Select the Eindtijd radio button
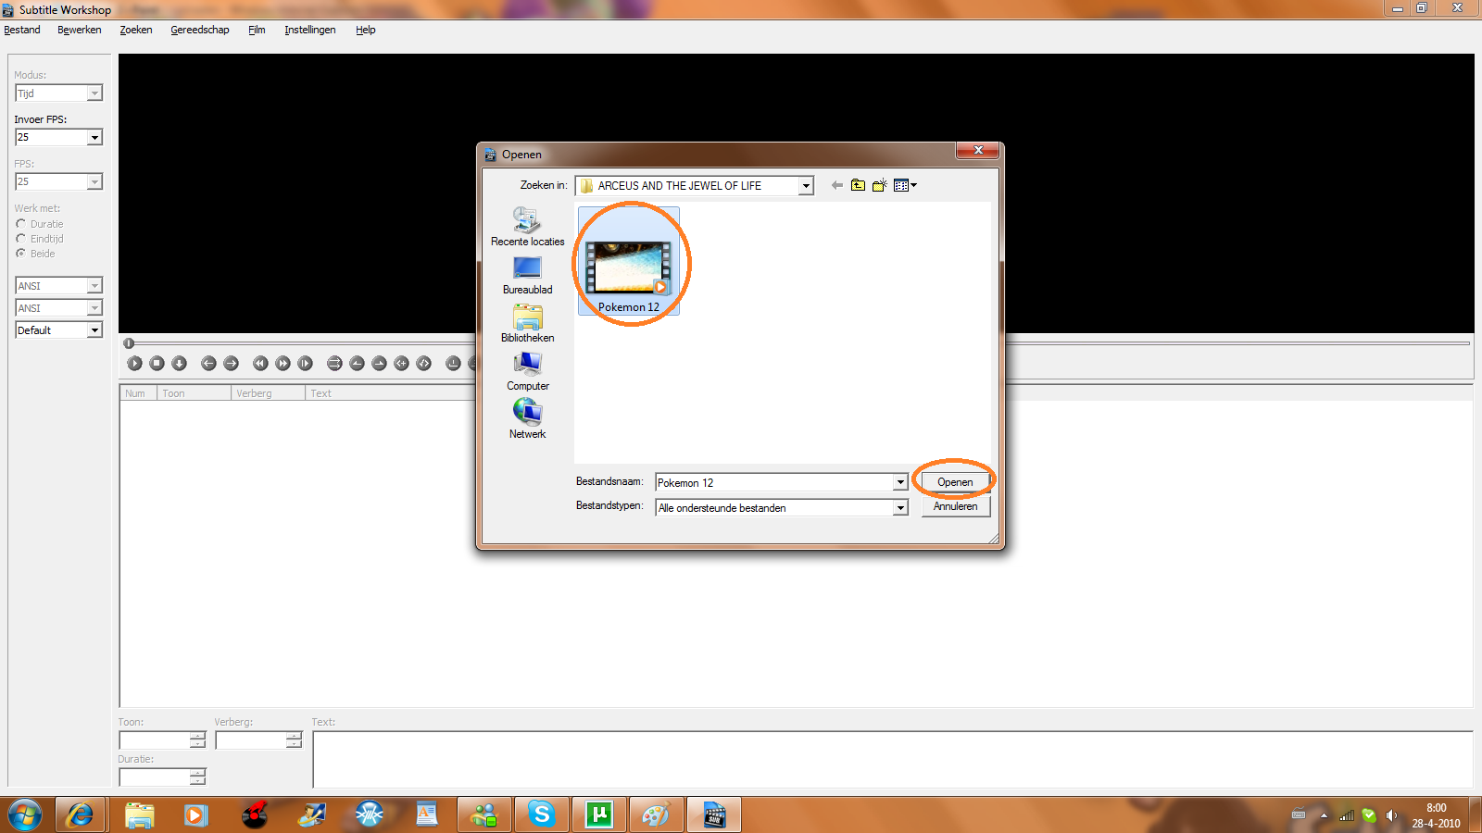The width and height of the screenshot is (1482, 833). coord(20,239)
